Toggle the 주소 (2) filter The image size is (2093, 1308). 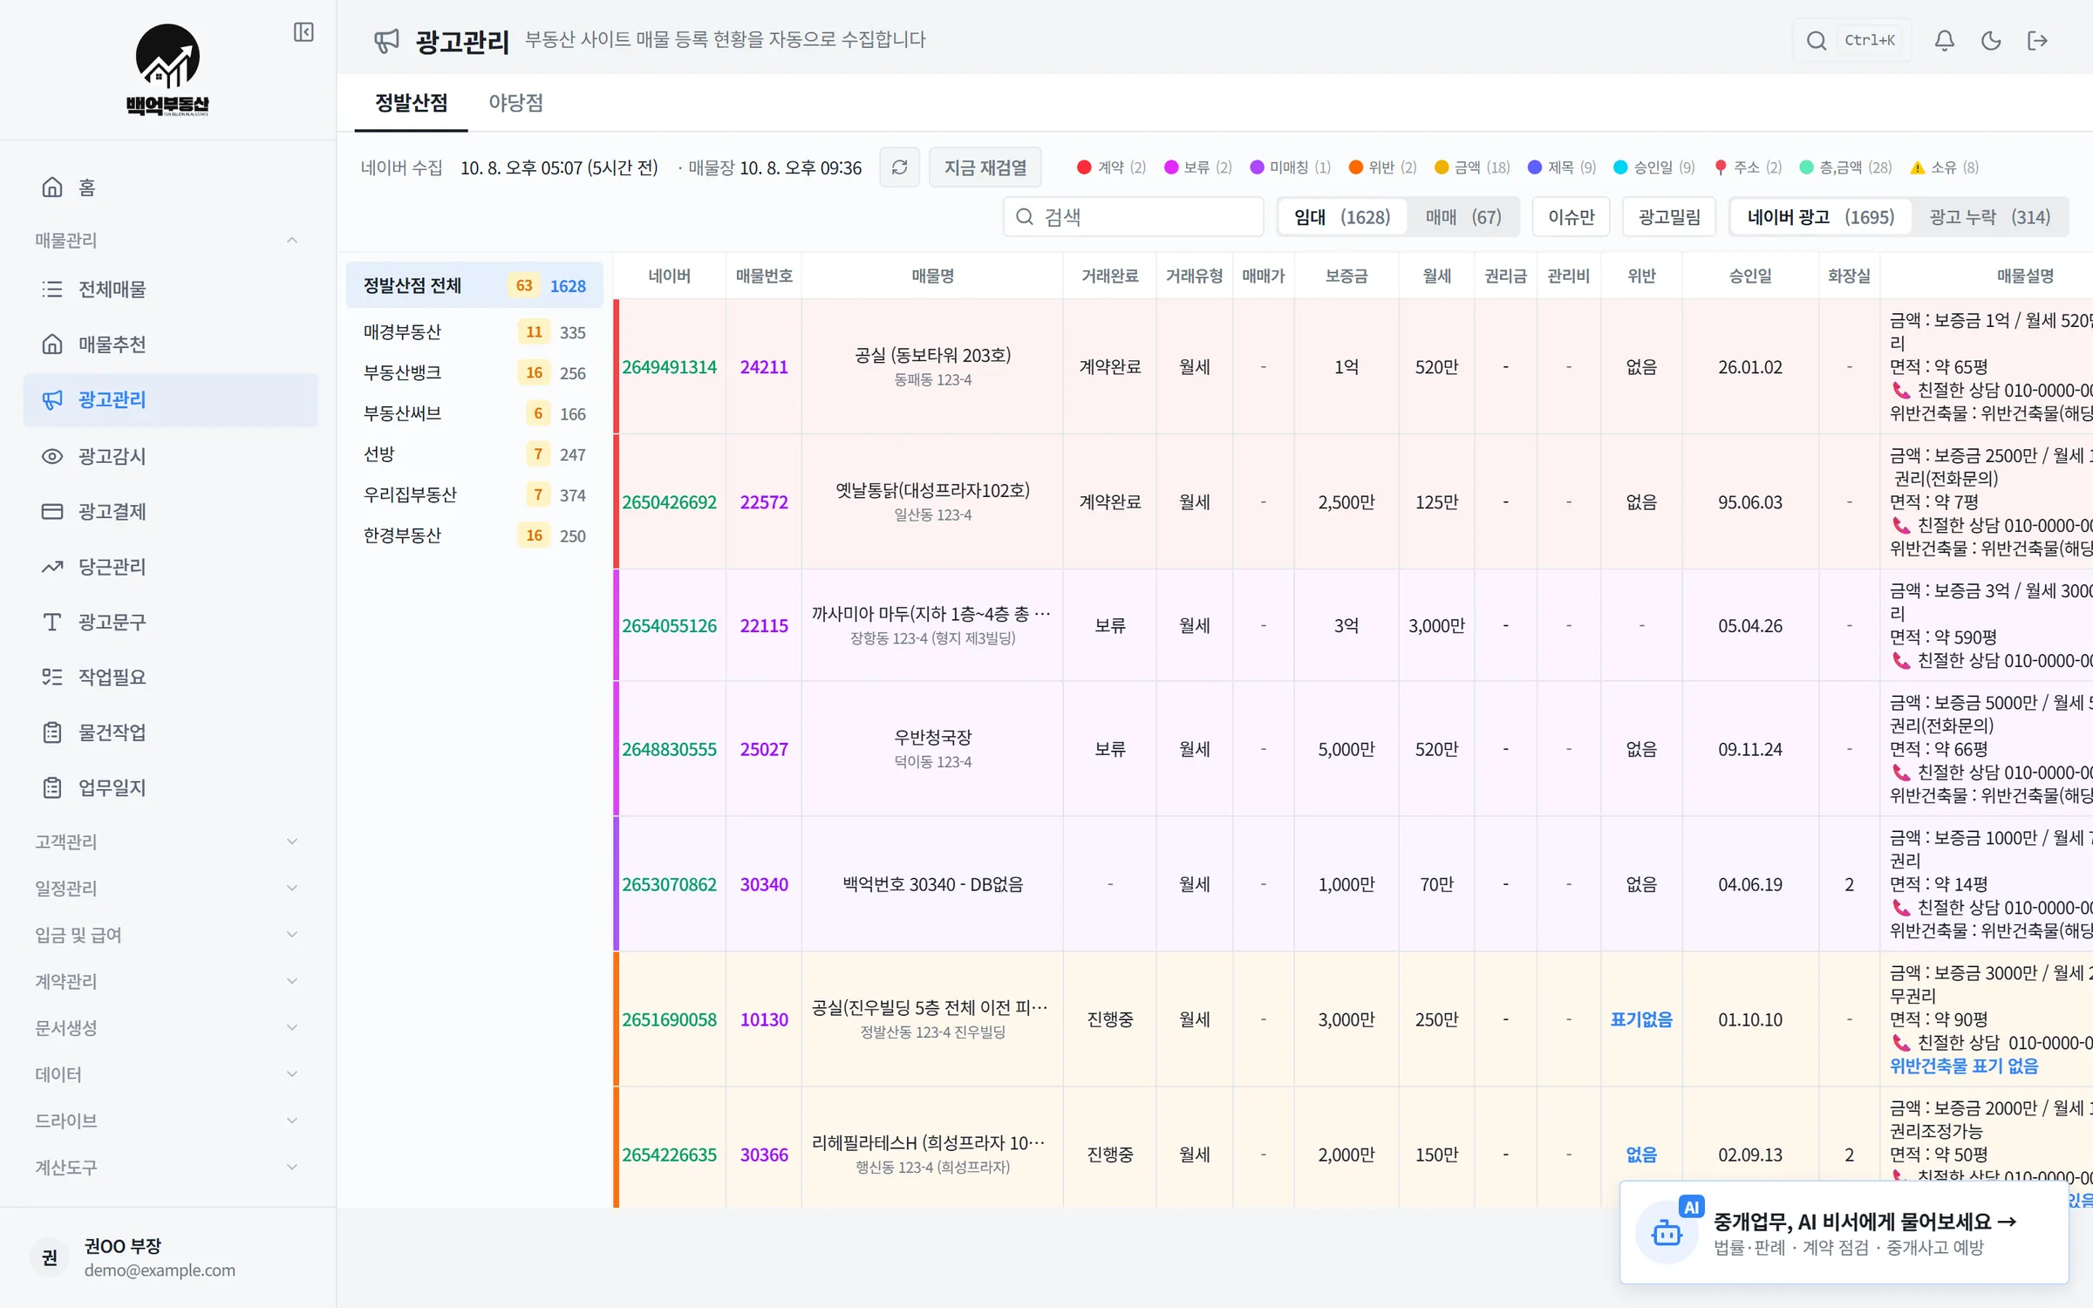tap(1748, 167)
